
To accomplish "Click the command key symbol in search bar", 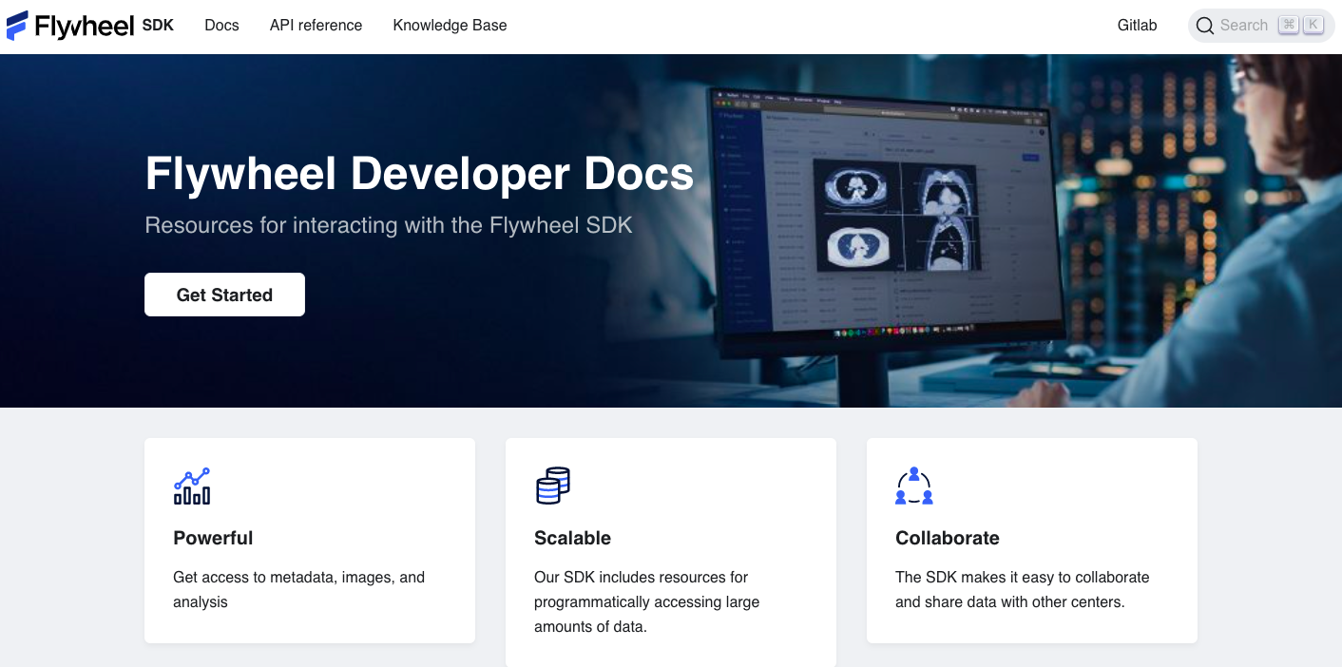I will point(1288,24).
